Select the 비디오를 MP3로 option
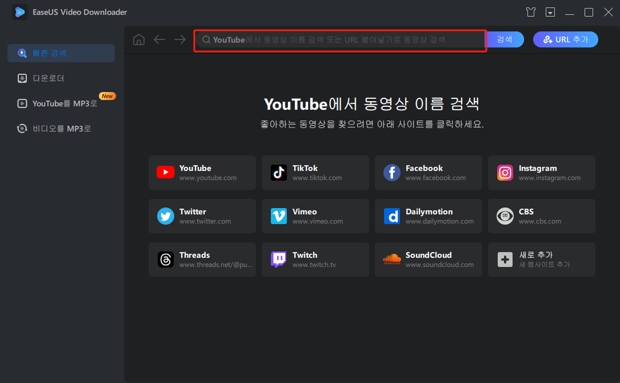Image resolution: width=620 pixels, height=383 pixels. pyautogui.click(x=61, y=128)
